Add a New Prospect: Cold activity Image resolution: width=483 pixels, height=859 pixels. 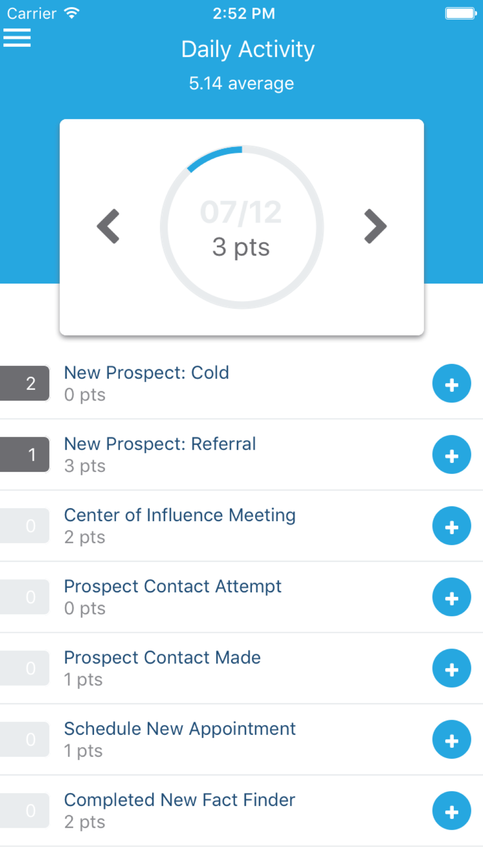[451, 384]
